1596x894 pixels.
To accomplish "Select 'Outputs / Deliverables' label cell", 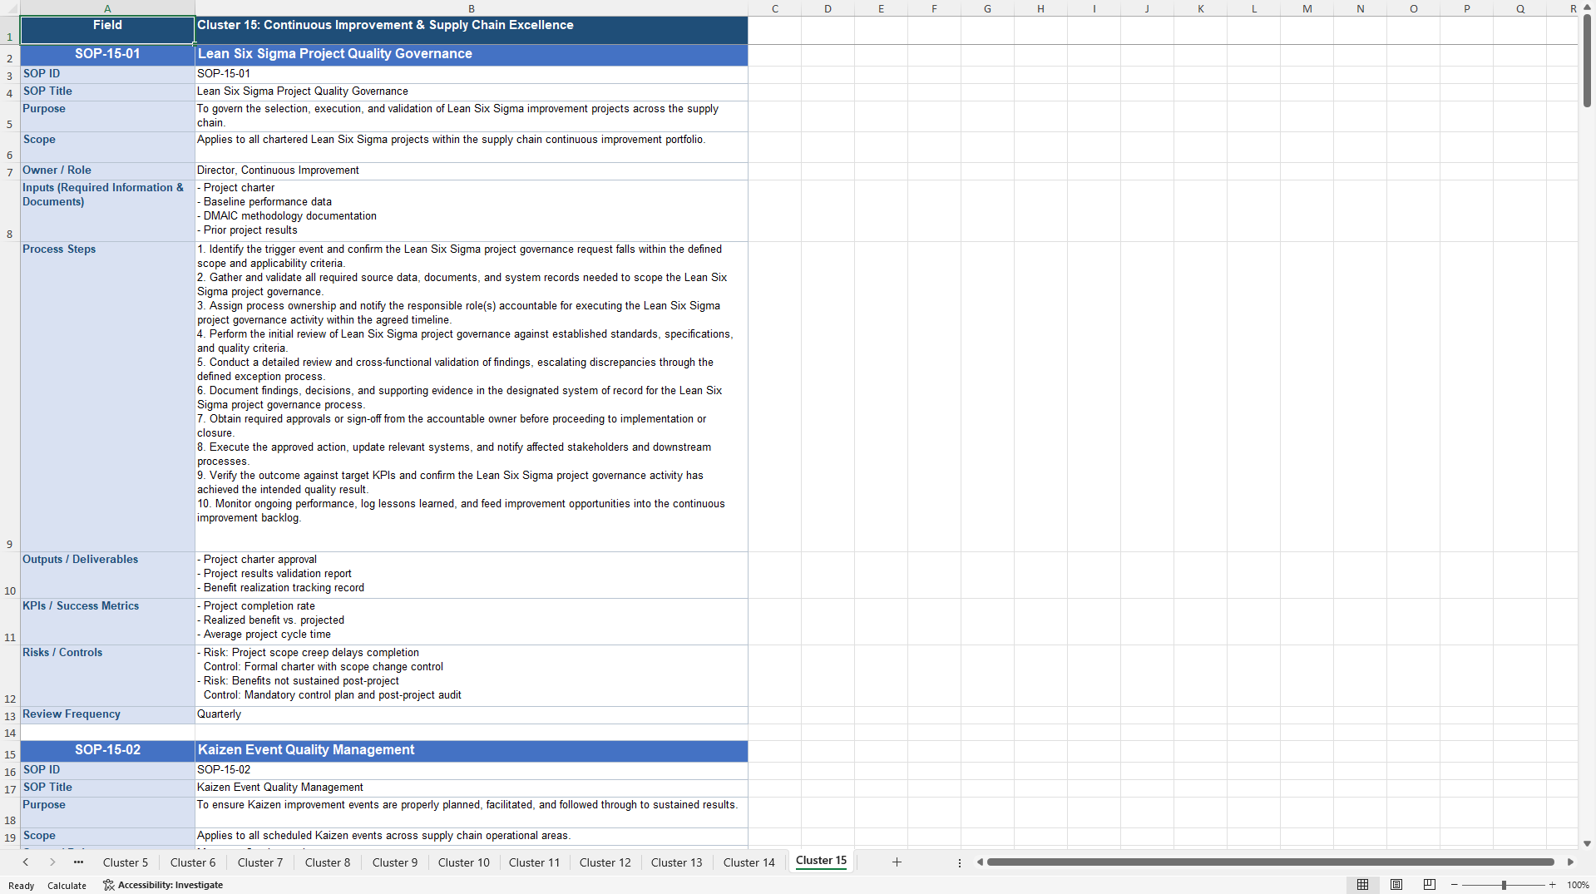I will point(107,575).
